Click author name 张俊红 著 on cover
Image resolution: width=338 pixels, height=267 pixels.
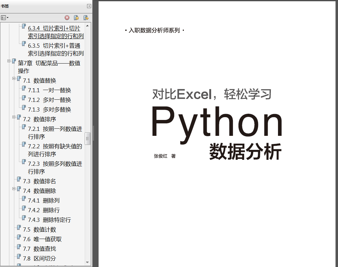coord(165,156)
